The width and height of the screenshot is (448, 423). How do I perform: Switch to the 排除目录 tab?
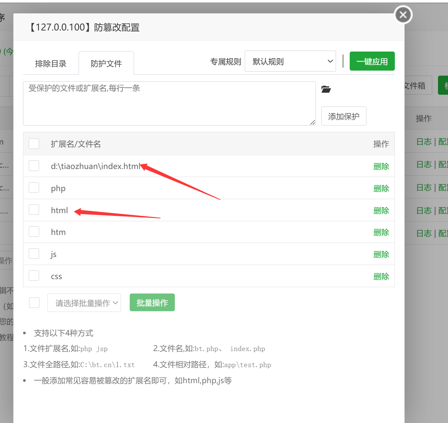coord(51,63)
